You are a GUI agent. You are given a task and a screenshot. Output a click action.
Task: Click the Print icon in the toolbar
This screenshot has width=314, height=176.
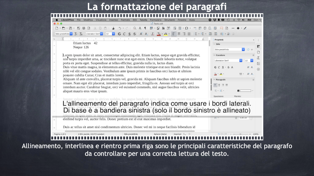click(84, 28)
